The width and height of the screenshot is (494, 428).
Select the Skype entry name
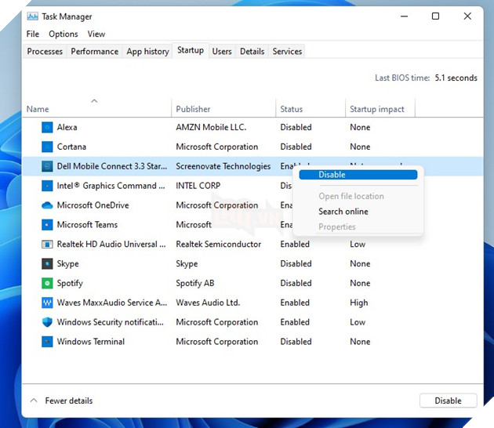tap(67, 264)
